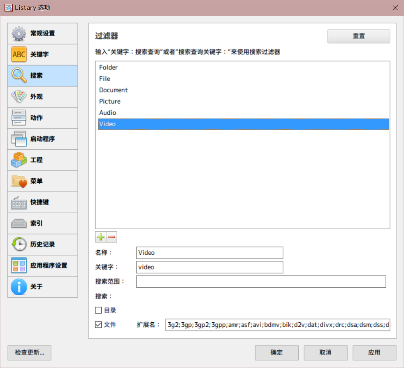
Task: Close the Listary 选项 window
Action: point(395,8)
